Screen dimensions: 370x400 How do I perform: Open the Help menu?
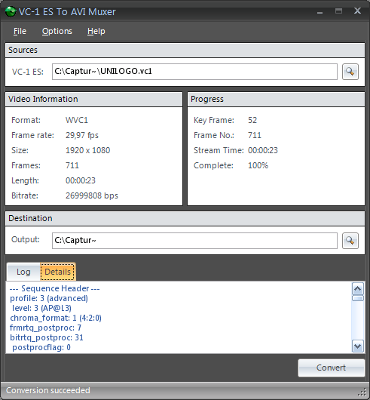[x=96, y=31]
